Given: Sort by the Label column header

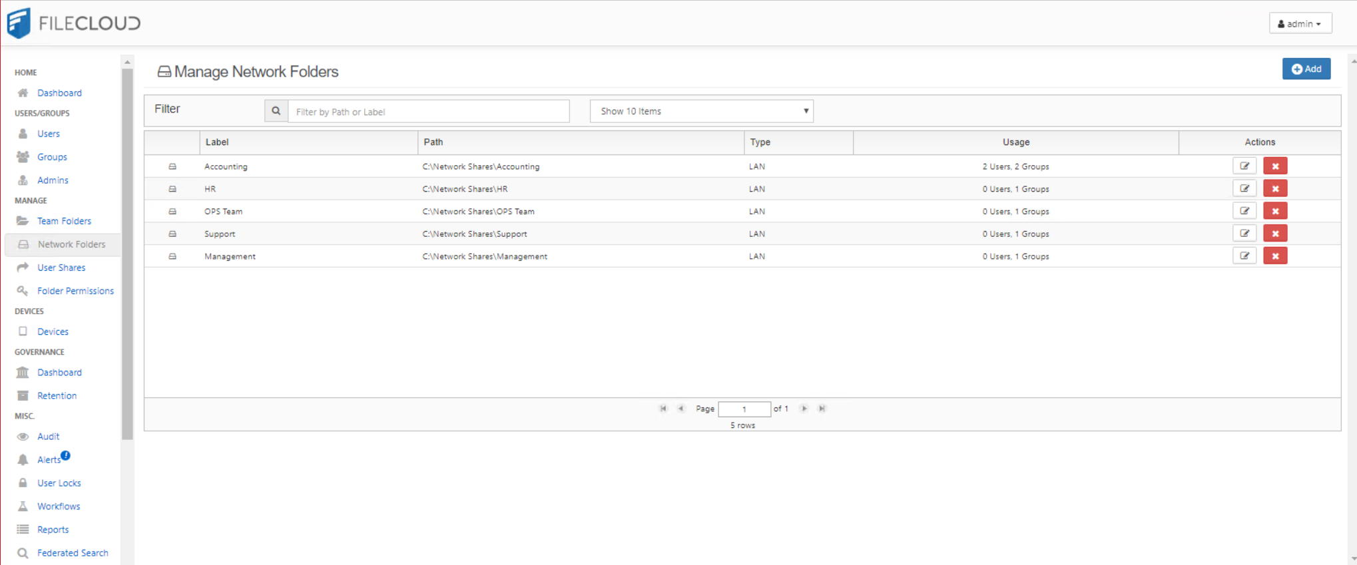Looking at the screenshot, I should click(217, 142).
